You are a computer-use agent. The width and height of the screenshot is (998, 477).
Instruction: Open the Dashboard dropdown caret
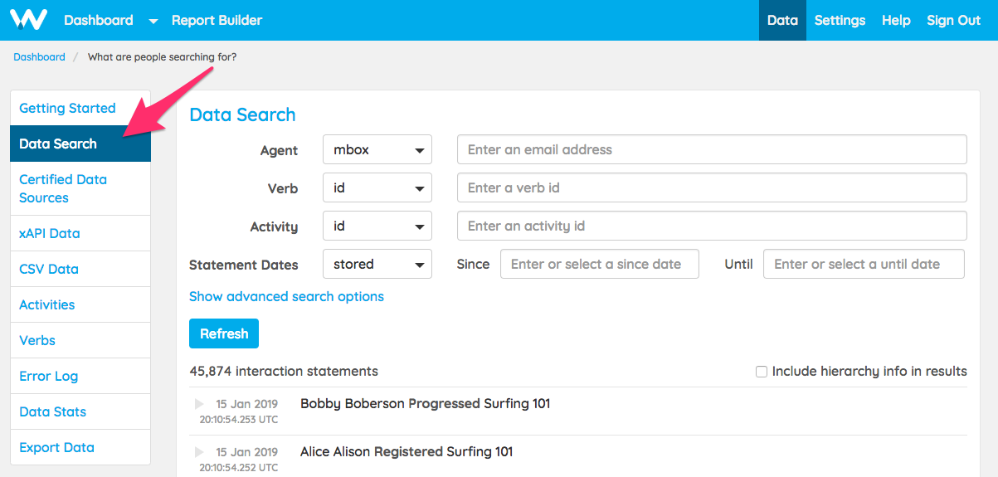(153, 22)
